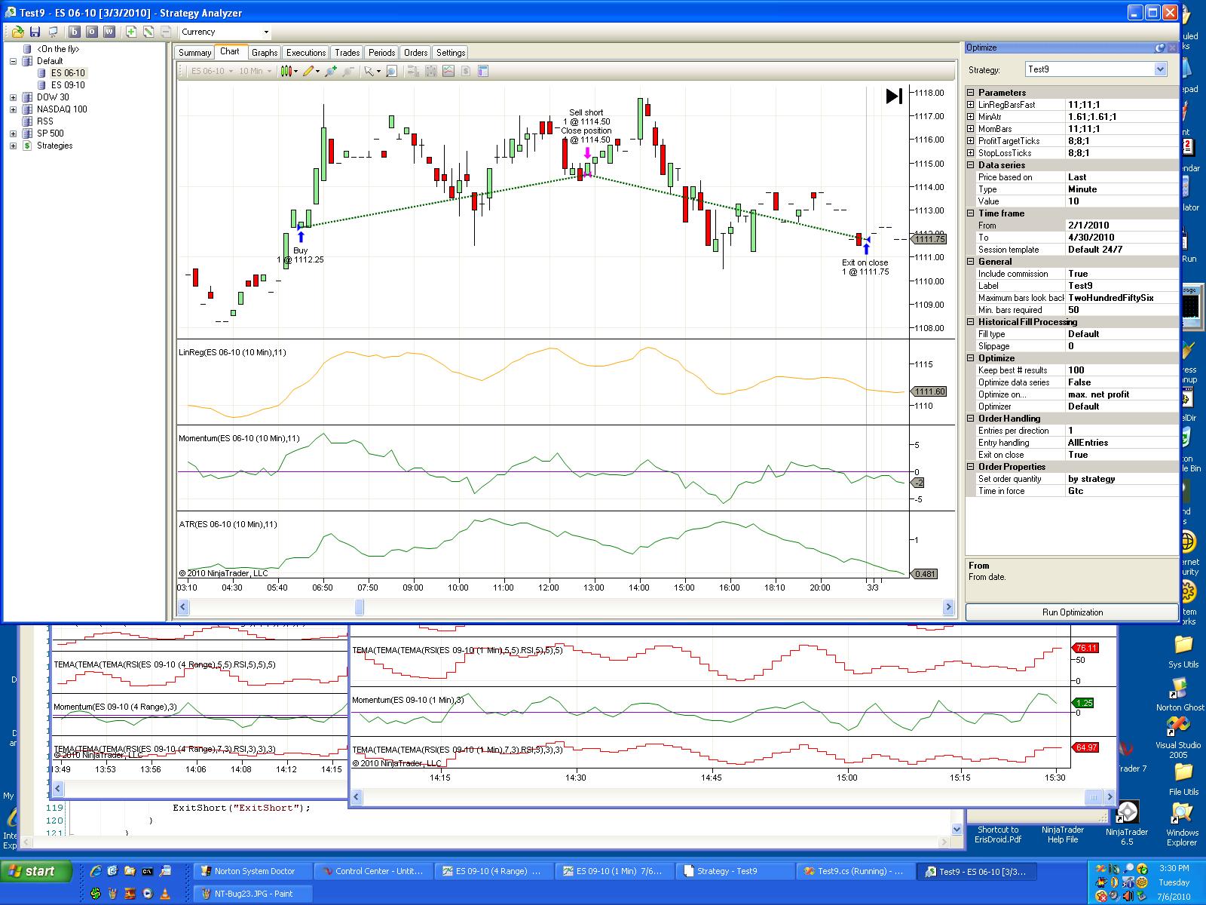Open the Visual Studio 2005 desktop icon
Image resolution: width=1206 pixels, height=905 pixels.
tap(1178, 737)
